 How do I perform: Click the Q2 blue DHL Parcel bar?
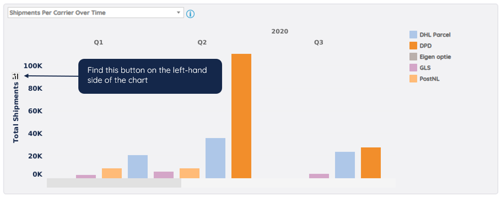tap(216, 158)
